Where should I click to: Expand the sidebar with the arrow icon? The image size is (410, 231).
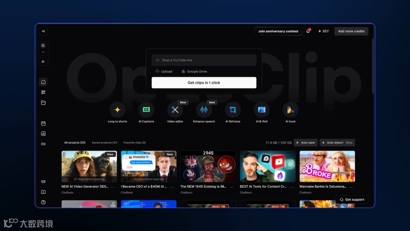coord(43,31)
